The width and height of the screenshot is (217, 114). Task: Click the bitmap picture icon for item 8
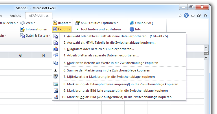[x=56, y=84]
